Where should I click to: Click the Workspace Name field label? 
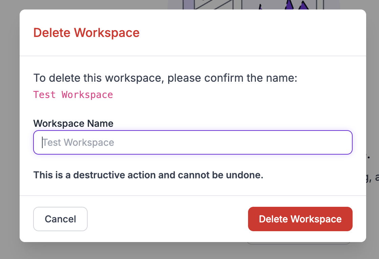click(x=73, y=123)
